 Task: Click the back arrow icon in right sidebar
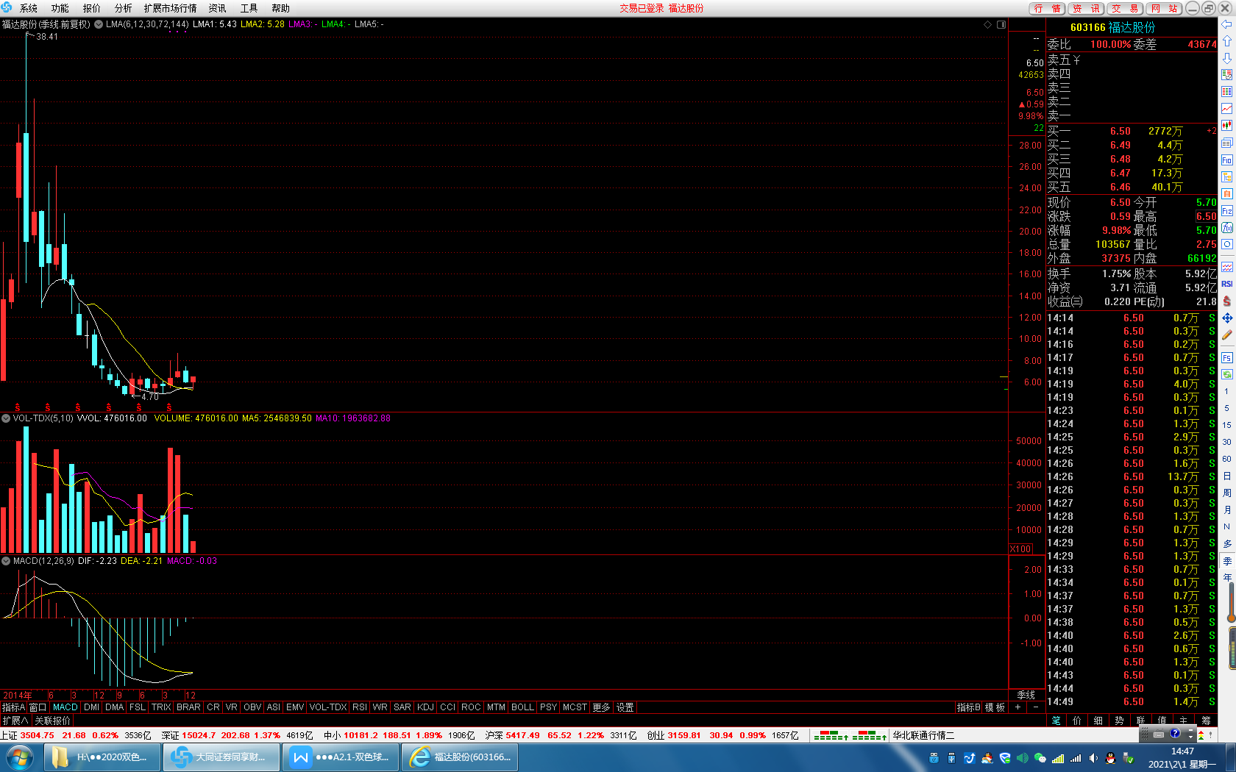click(x=1226, y=24)
